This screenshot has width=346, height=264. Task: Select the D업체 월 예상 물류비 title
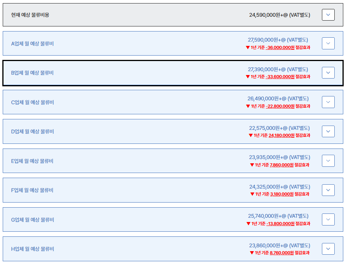tap(32, 131)
